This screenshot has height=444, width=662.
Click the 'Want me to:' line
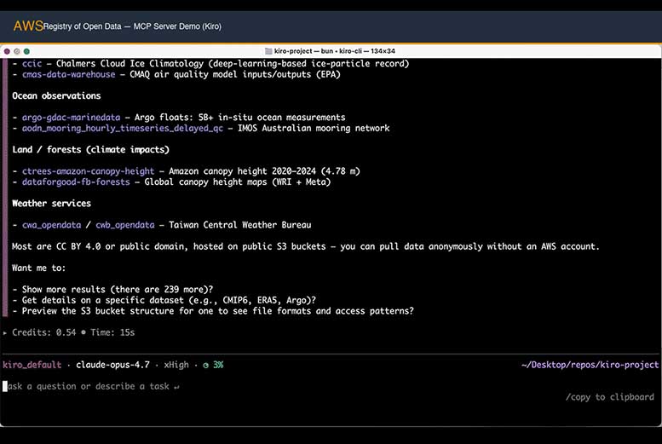pos(39,268)
